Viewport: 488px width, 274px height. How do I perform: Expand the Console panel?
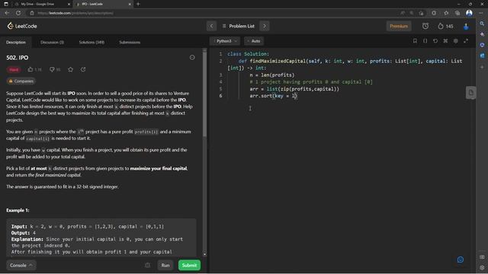[21, 266]
